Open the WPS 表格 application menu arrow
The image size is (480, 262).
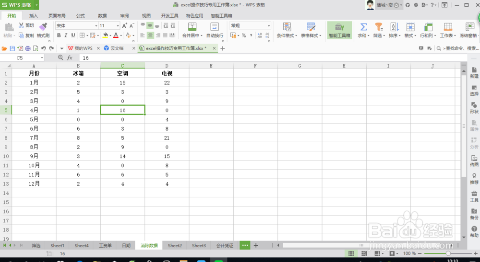[36, 5]
